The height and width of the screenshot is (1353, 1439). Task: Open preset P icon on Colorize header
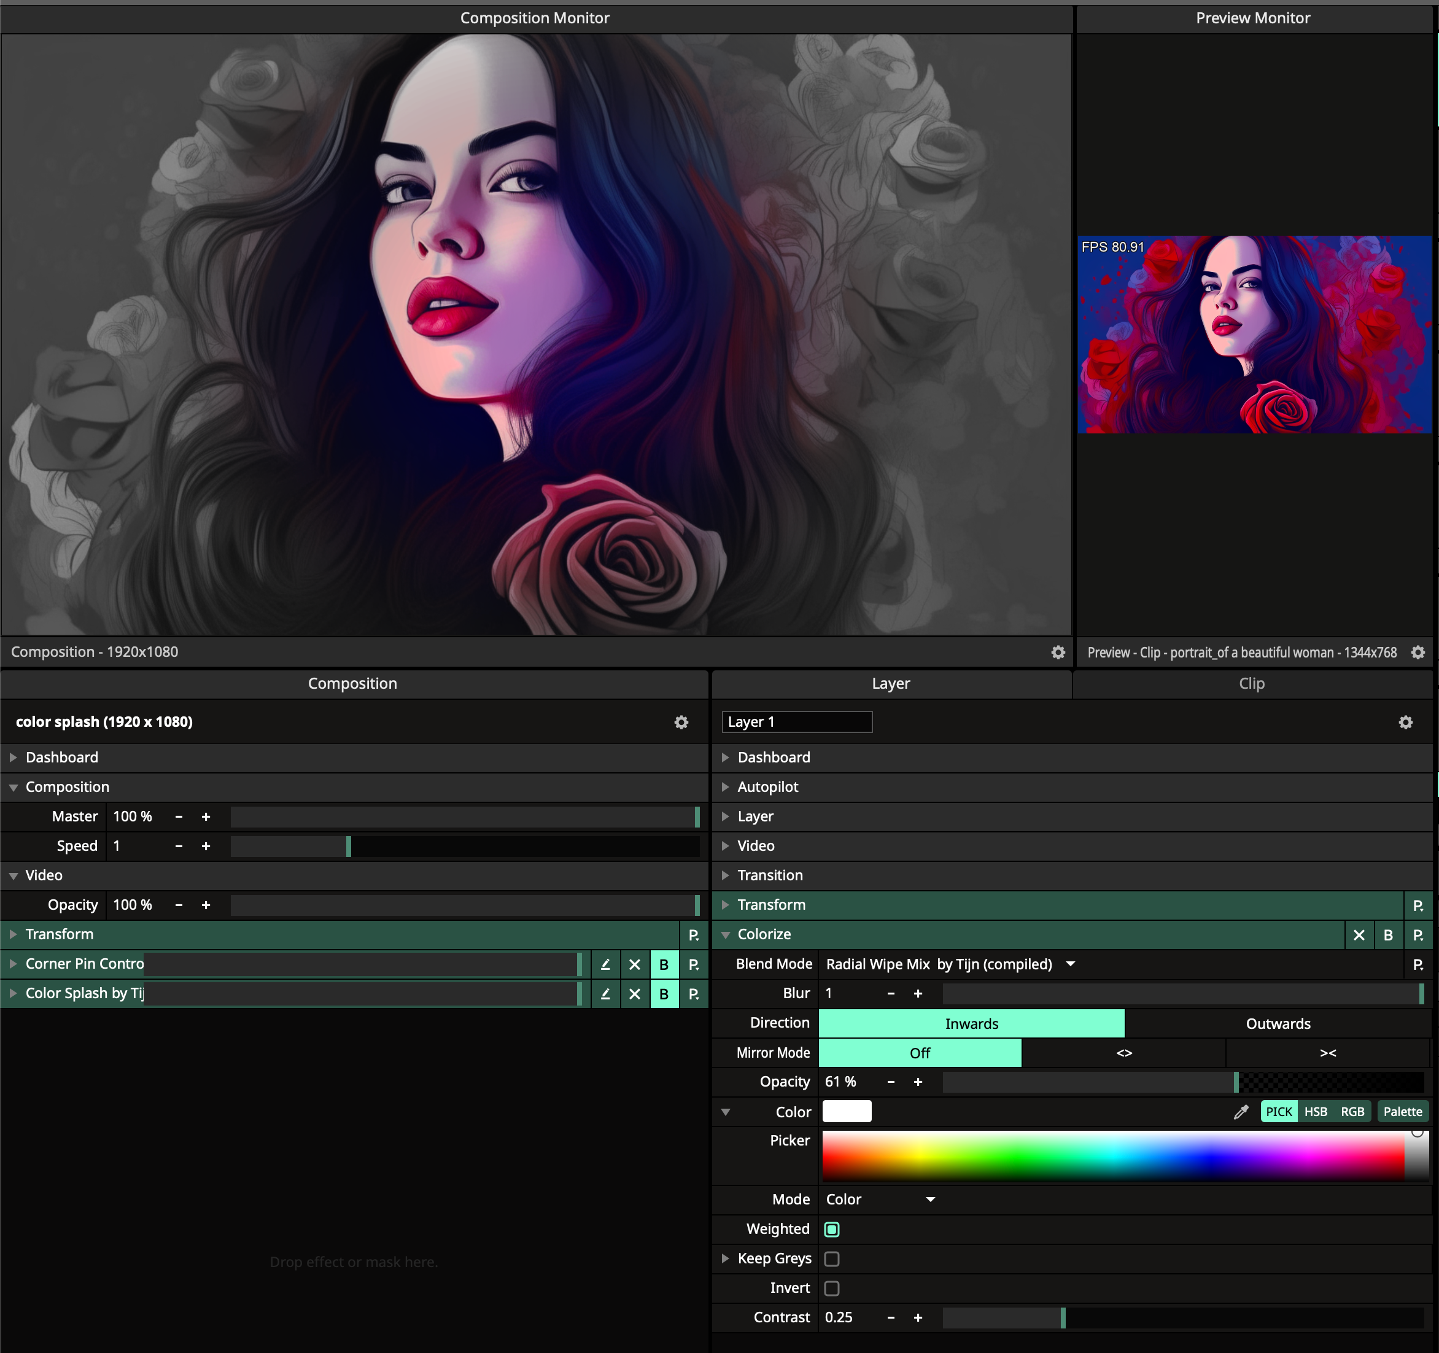coord(1418,936)
